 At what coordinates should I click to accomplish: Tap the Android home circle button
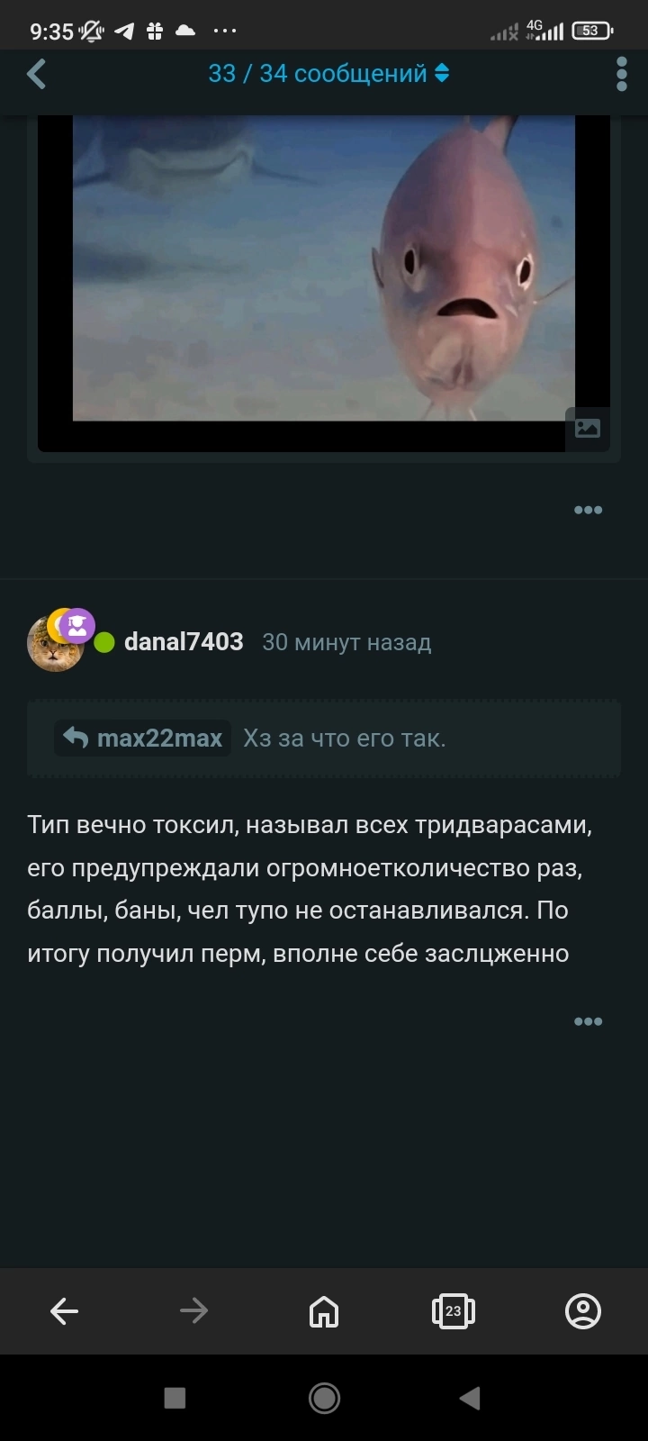324,1398
